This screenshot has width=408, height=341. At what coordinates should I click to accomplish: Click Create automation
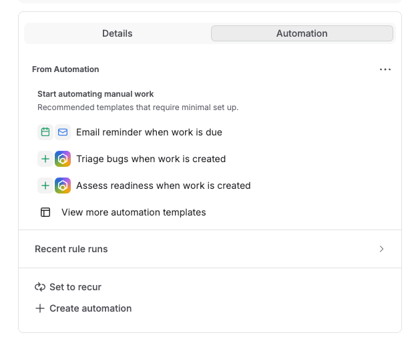[x=90, y=308]
